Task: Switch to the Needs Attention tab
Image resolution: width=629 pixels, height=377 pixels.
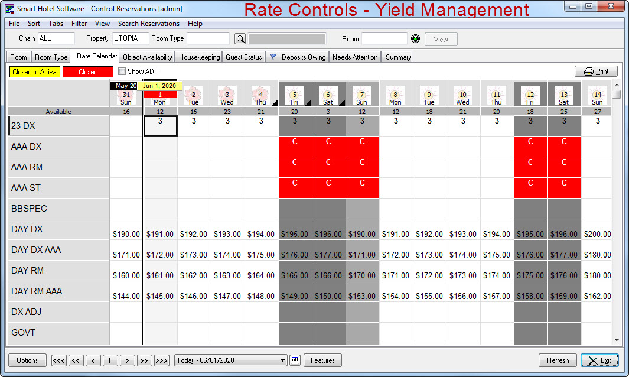Action: tap(355, 57)
